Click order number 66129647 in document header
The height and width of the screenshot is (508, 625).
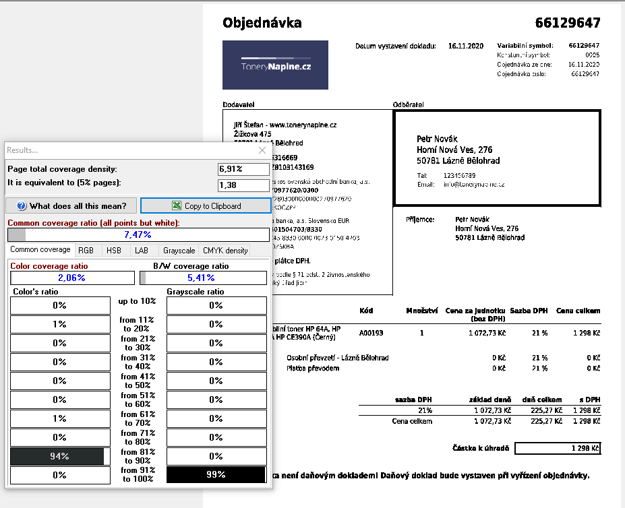pyautogui.click(x=568, y=23)
